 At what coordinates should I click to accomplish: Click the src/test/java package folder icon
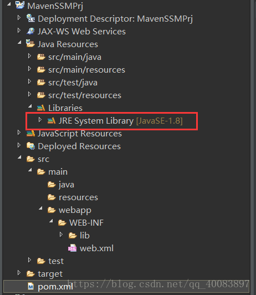41,82
